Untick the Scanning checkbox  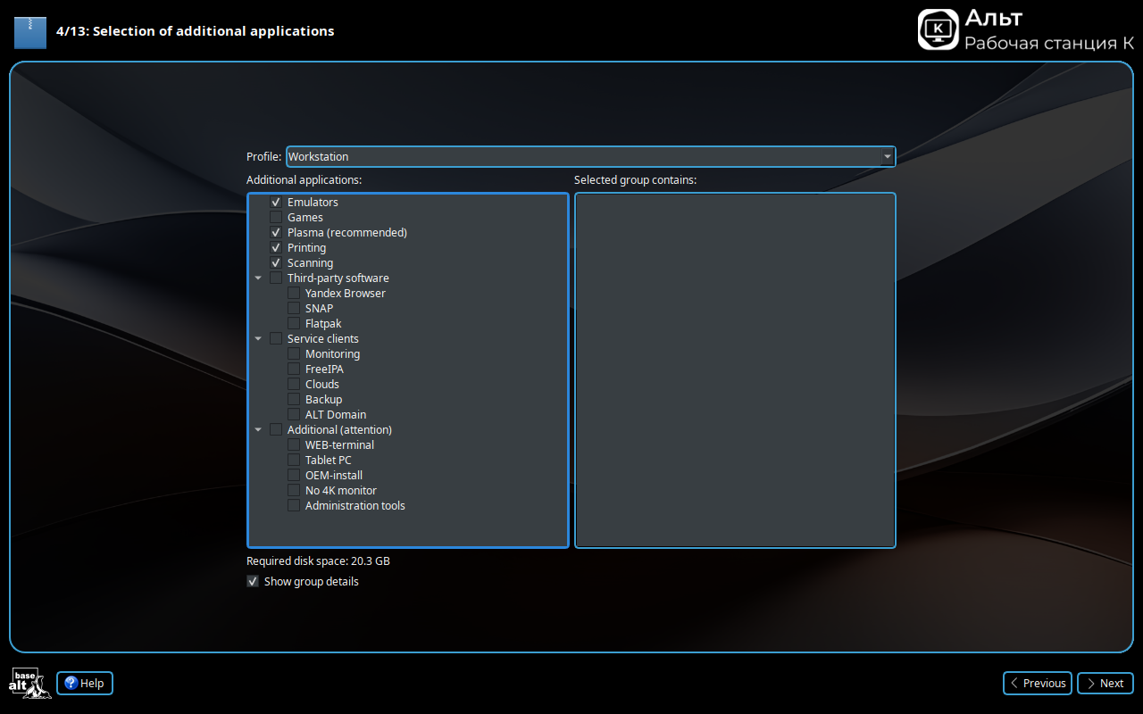point(276,263)
